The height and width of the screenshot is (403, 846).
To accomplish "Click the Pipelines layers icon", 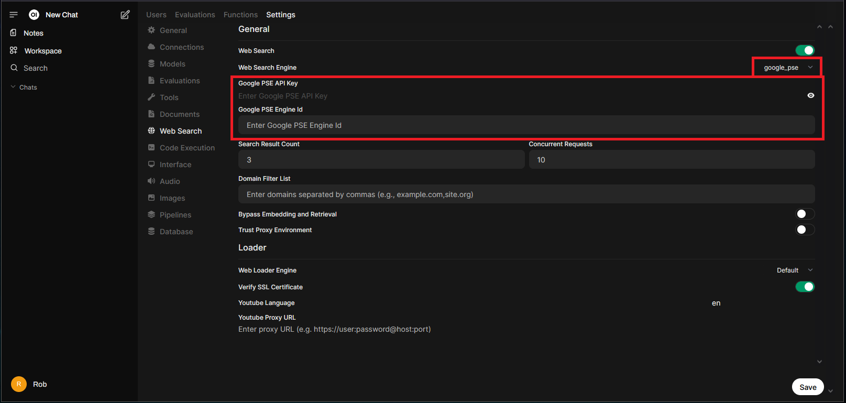I will pos(151,214).
